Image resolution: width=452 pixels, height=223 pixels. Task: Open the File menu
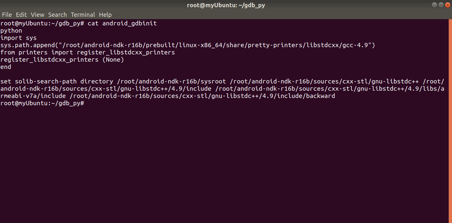[7, 15]
